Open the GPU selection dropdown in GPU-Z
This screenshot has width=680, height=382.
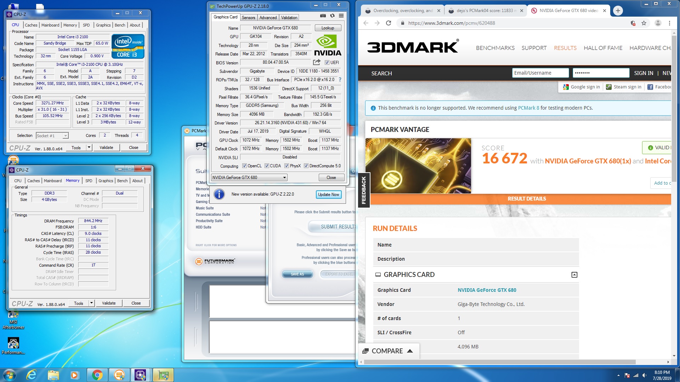[249, 178]
